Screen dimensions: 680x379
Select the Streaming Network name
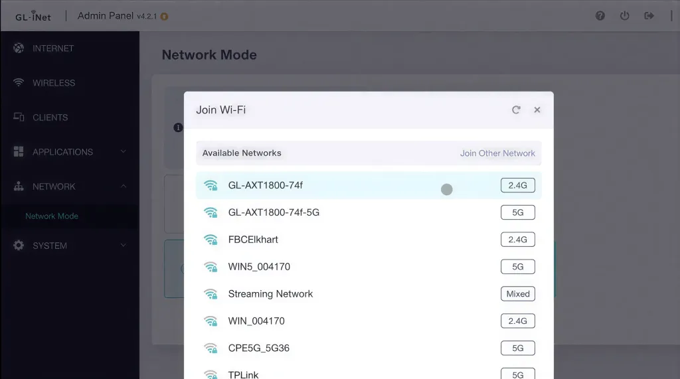[270, 294]
